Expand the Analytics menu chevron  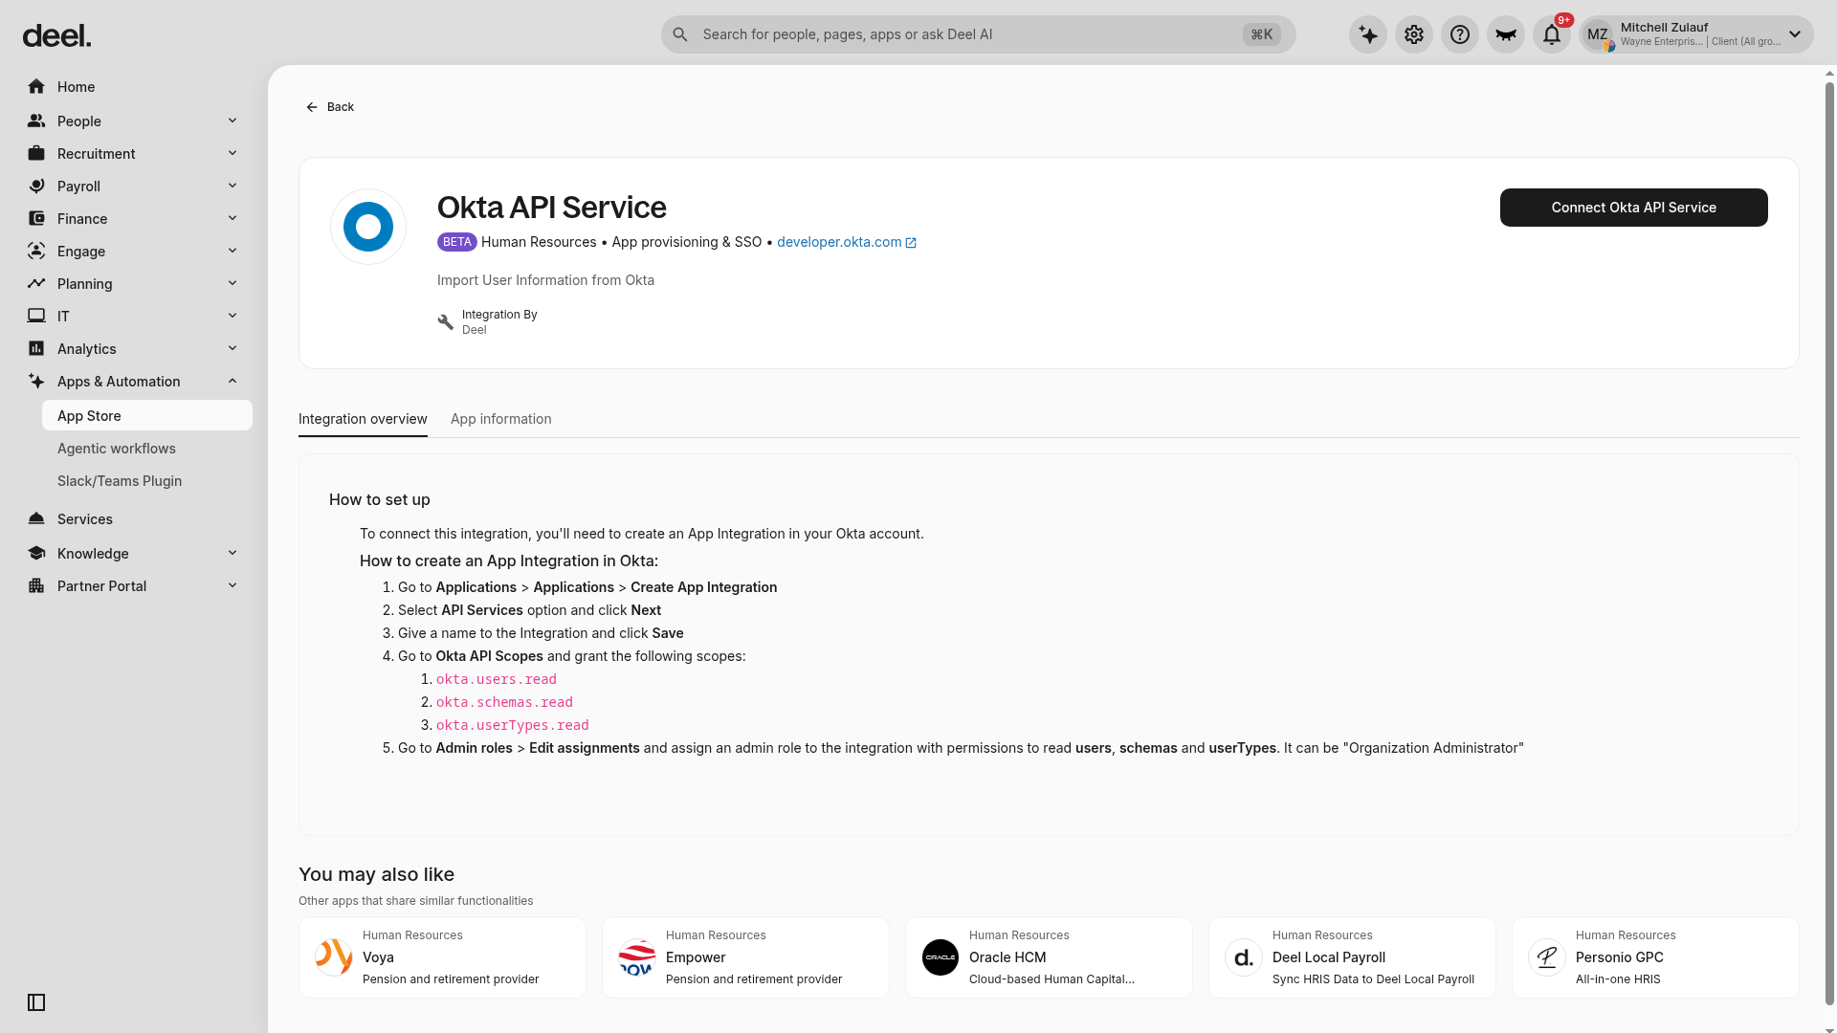[232, 349]
